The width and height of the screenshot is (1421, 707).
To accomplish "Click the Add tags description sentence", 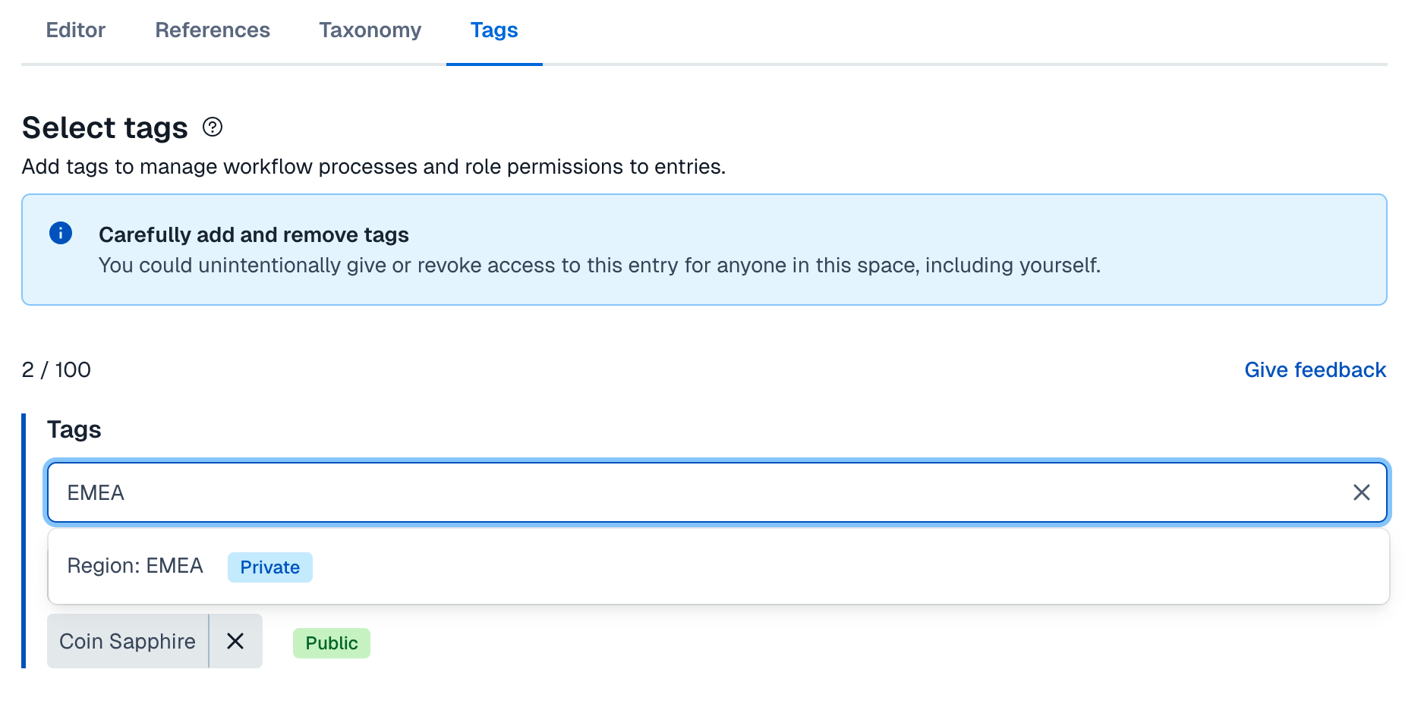I will 373,167.
